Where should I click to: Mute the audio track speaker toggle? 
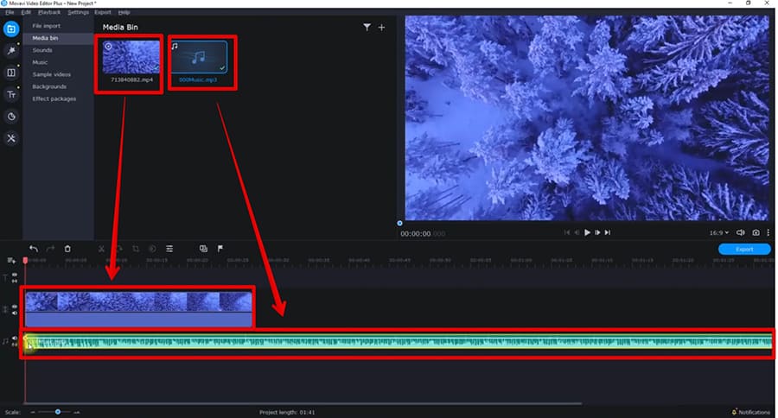pyautogui.click(x=15, y=339)
